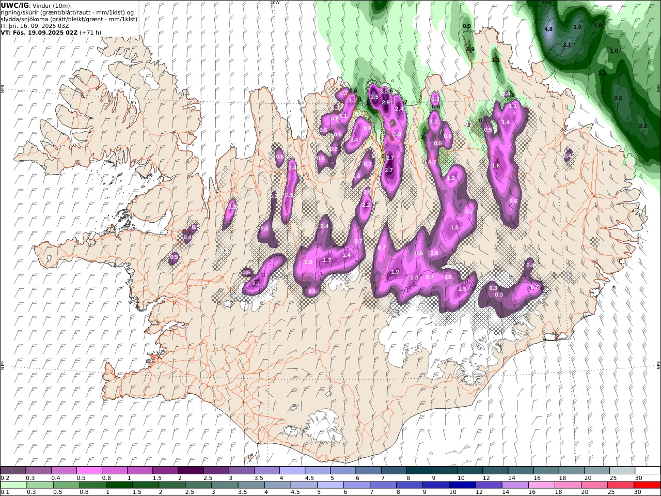The height and width of the screenshot is (496, 661).
Task: Pick dark teal snow swatch between 8 and 9
Action: [419, 471]
